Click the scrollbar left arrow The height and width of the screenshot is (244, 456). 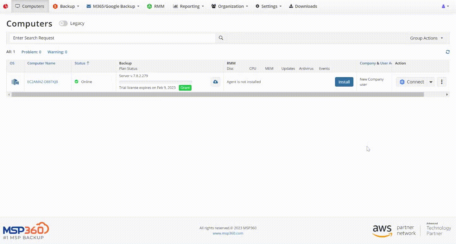(9, 95)
